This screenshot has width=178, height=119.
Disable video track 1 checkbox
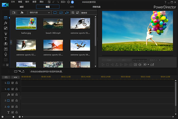[12, 83]
